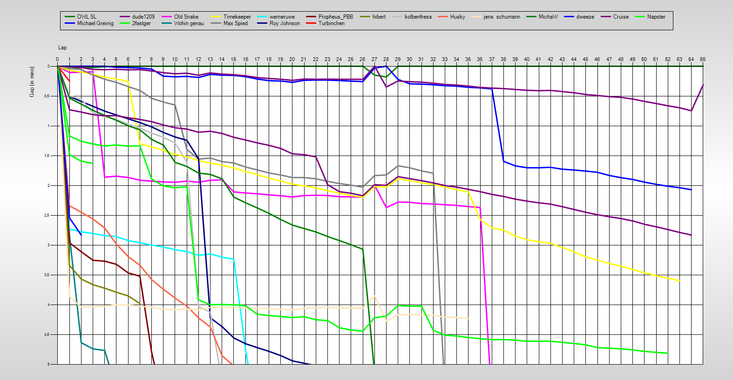Click lap number 27 on axis
This screenshot has width=733, height=380.
tap(374, 59)
